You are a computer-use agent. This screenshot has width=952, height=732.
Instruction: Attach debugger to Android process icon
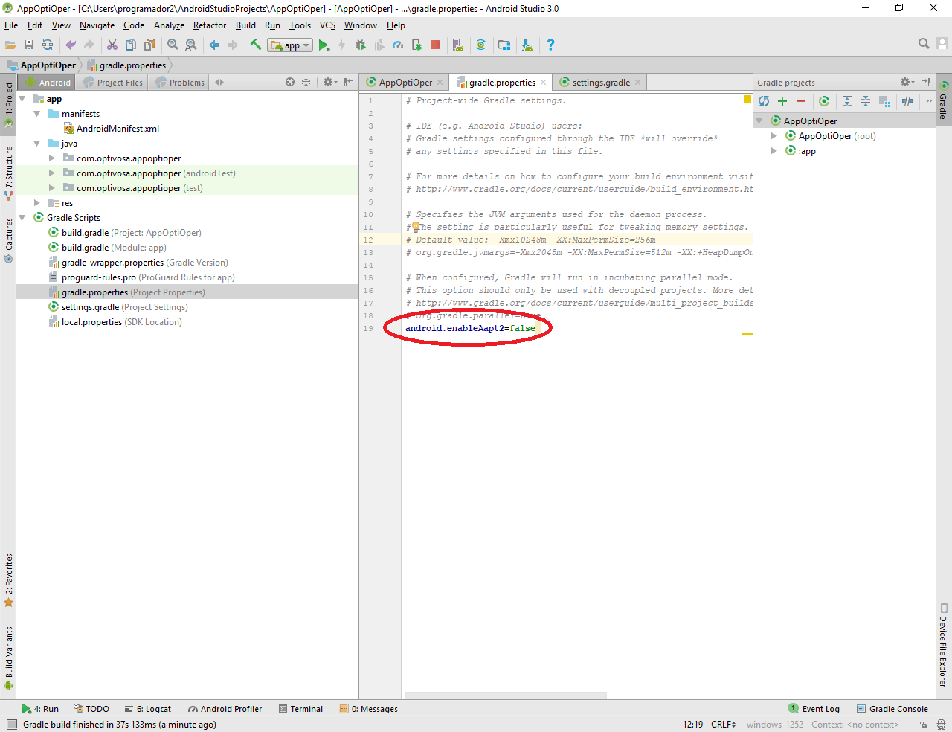click(x=416, y=45)
